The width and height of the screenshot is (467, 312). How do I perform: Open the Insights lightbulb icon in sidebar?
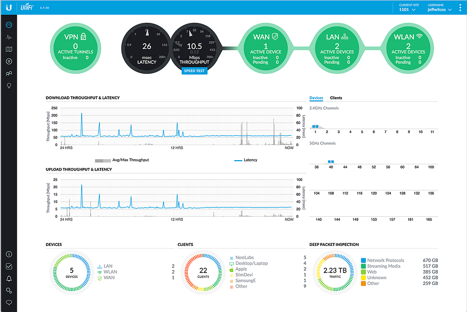9,86
